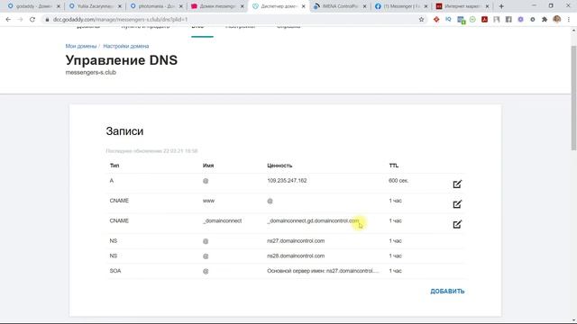Screen dimensions: 577x324
Task: Select the IP value 109.235.247.162
Action: tap(287, 180)
